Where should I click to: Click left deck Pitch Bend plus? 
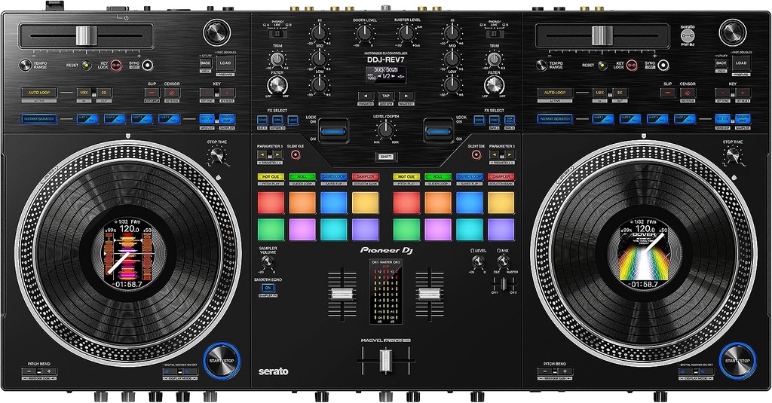tap(49, 371)
